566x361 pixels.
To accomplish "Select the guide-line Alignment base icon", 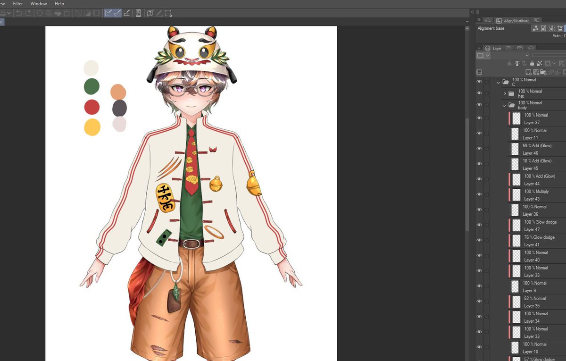I will click(560, 29).
